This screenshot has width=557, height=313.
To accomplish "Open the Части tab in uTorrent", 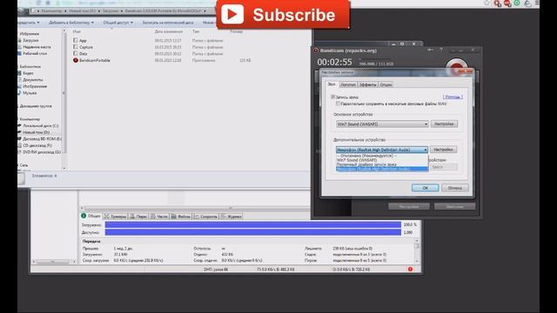I will click(x=159, y=216).
